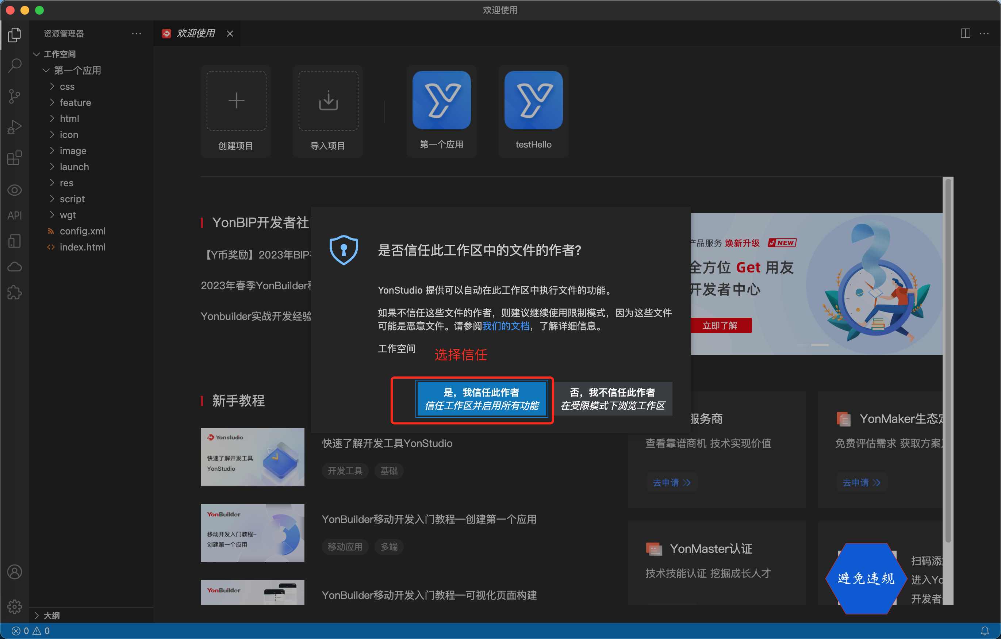Open the Source Control icon

[15, 96]
